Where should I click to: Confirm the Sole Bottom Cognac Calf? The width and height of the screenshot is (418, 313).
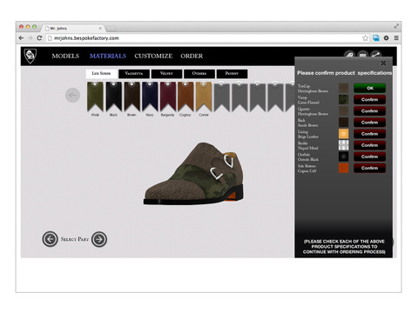(369, 168)
